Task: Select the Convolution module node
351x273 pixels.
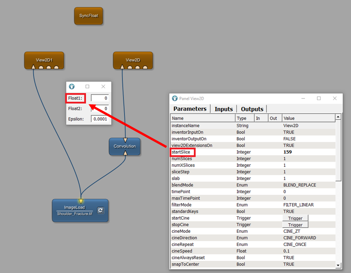Action: 125,146
